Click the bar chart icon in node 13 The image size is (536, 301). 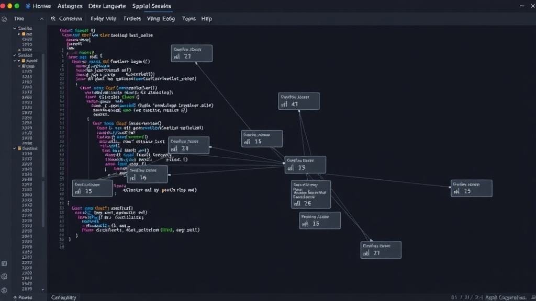(291, 168)
